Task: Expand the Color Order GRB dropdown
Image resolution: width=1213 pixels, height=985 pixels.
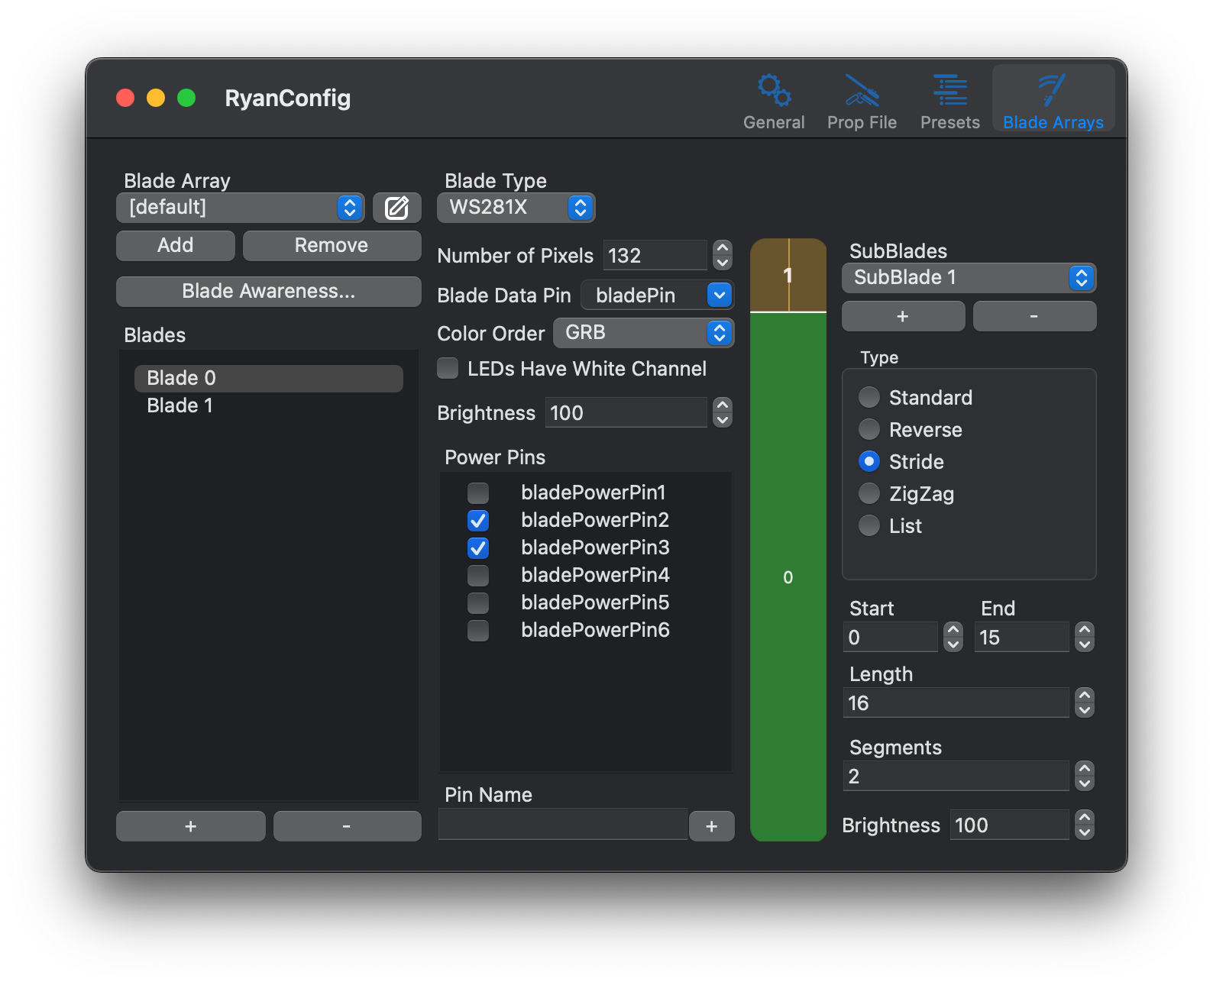Action: [643, 333]
